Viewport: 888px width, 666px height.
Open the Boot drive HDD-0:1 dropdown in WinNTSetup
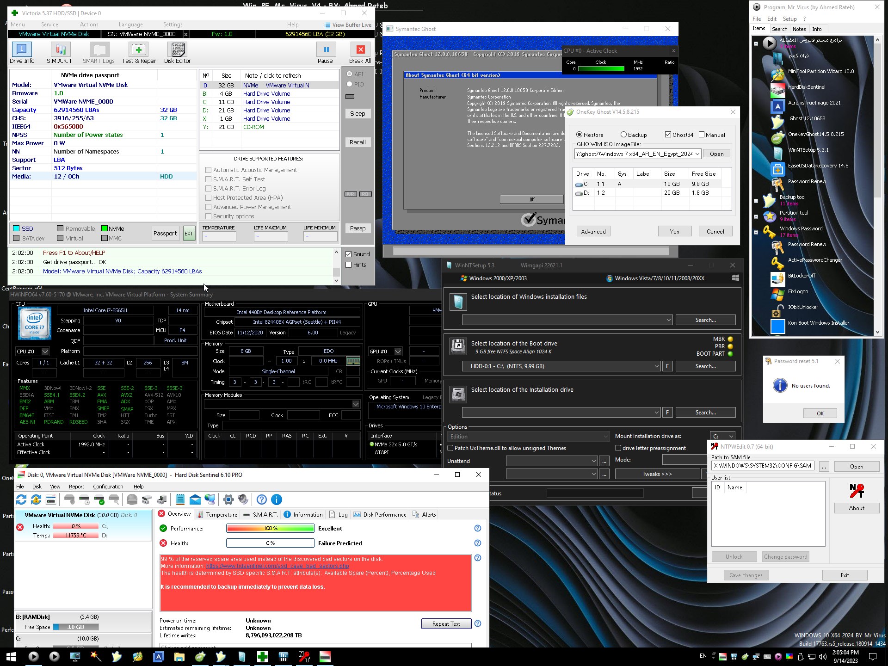[656, 366]
